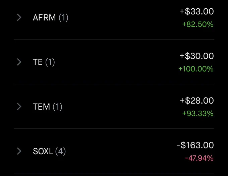The image size is (228, 176).
Task: Open the SOXL ticker label
Action: 43,151
